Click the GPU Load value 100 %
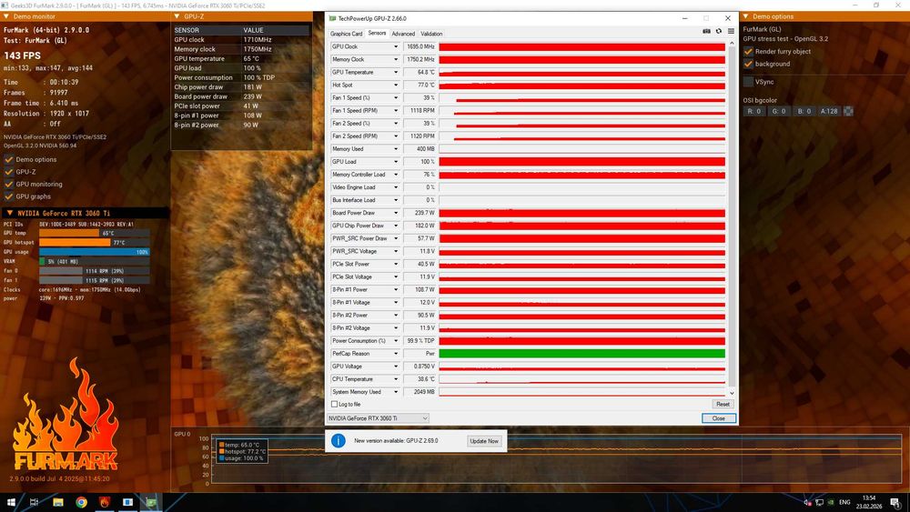Screen dimensions: 910x512 [x=419, y=162]
